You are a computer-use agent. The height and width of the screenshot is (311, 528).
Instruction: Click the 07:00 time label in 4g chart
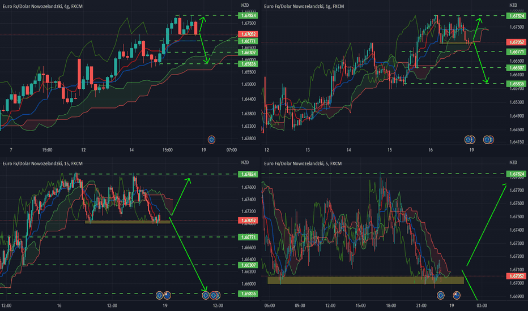pyautogui.click(x=231, y=150)
